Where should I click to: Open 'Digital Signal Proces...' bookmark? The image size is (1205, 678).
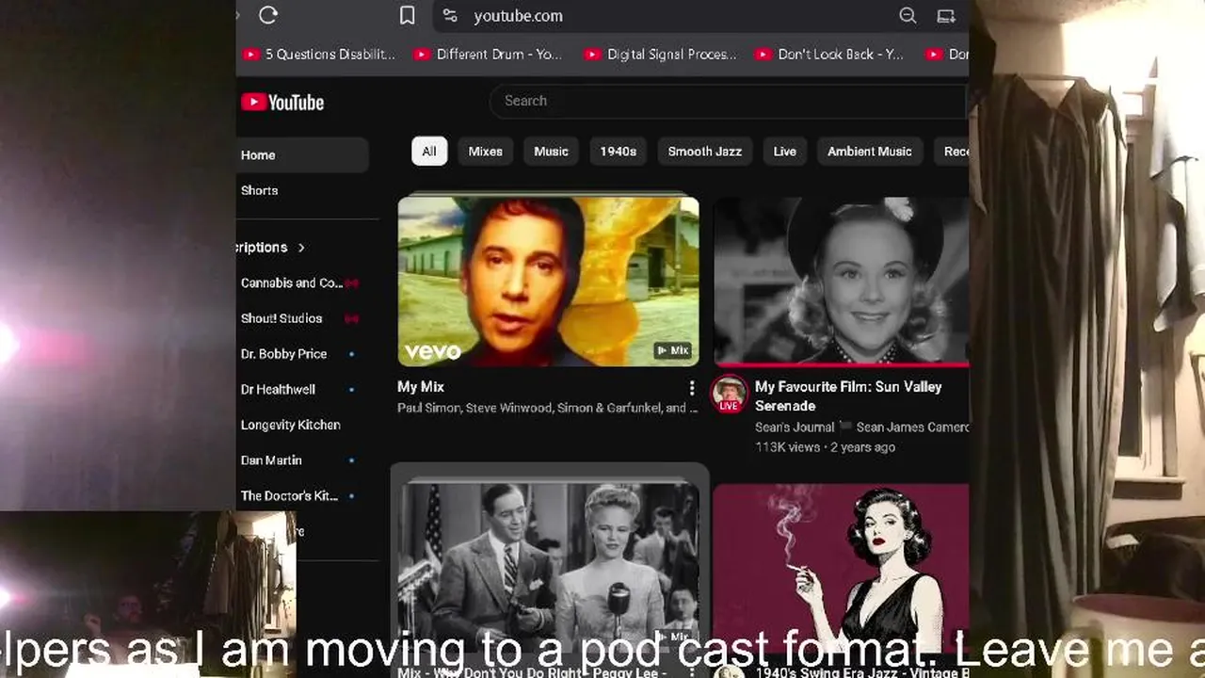tap(661, 55)
